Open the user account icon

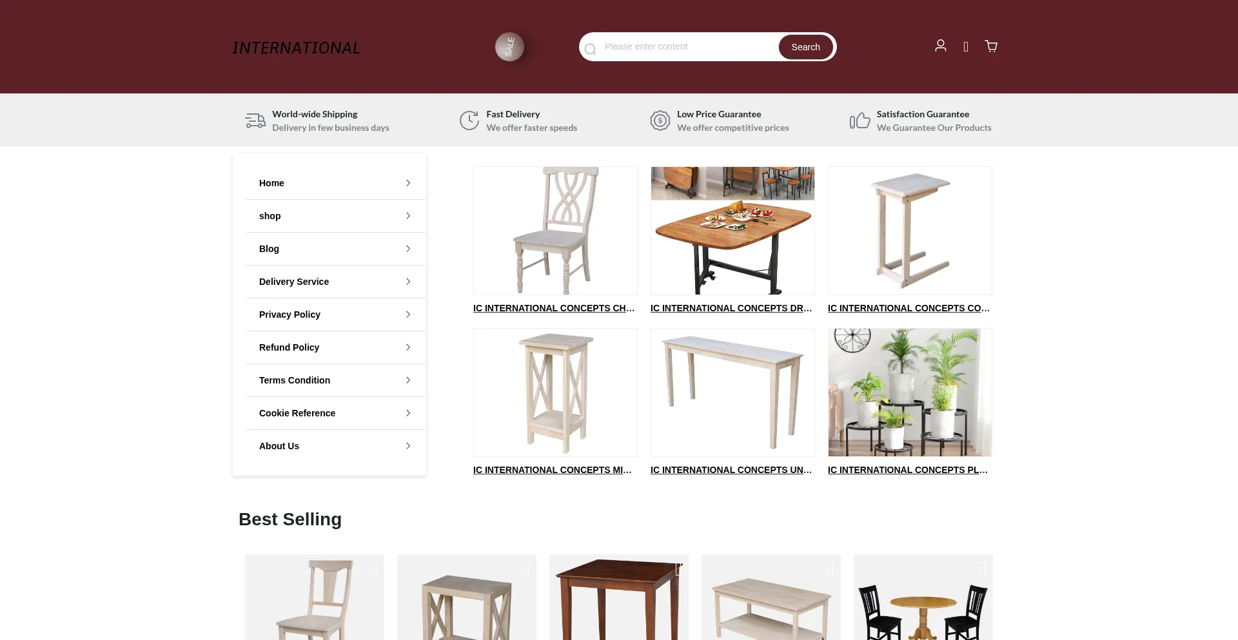click(941, 46)
